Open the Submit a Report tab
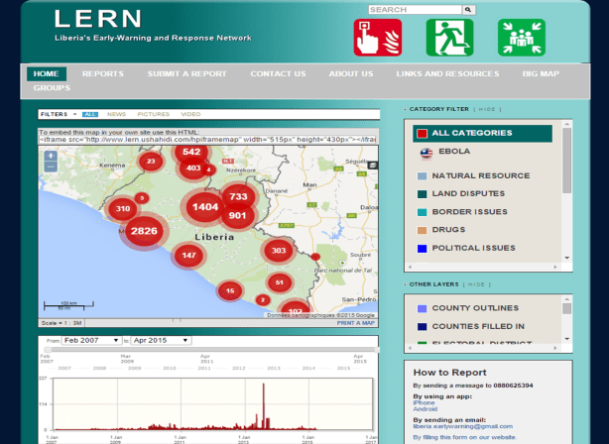Viewport: 609px width, 444px height. tap(186, 73)
